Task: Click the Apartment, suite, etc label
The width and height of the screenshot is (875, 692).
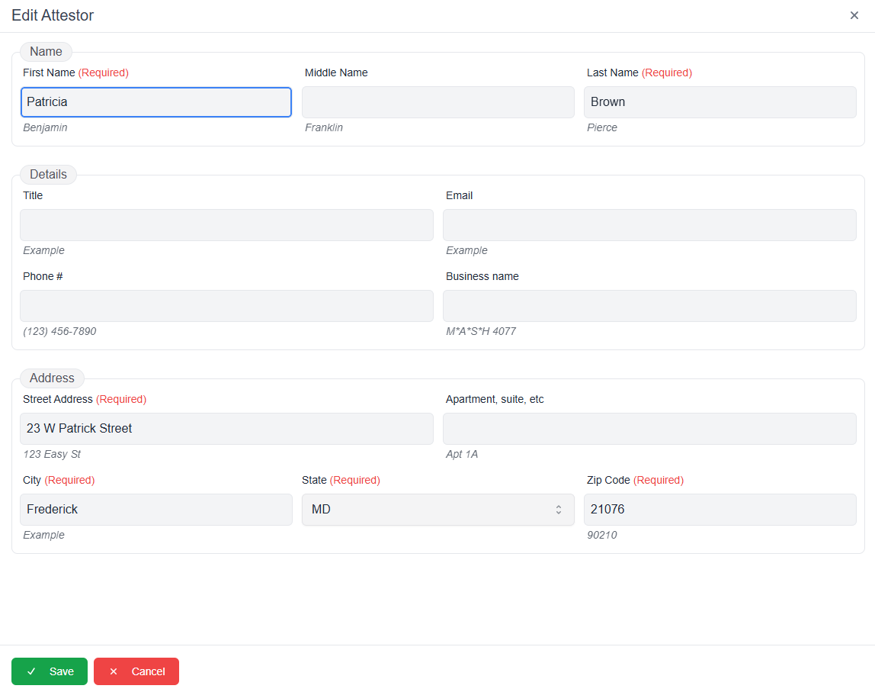Action: [495, 399]
